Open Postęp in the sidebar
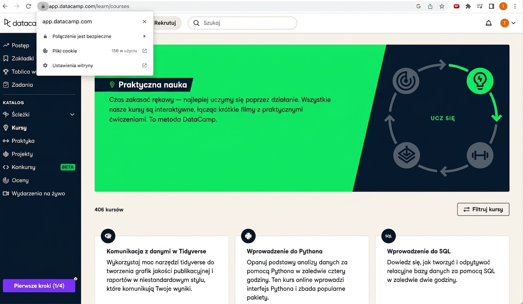Screen dimensions: 523x304 (x=20, y=45)
